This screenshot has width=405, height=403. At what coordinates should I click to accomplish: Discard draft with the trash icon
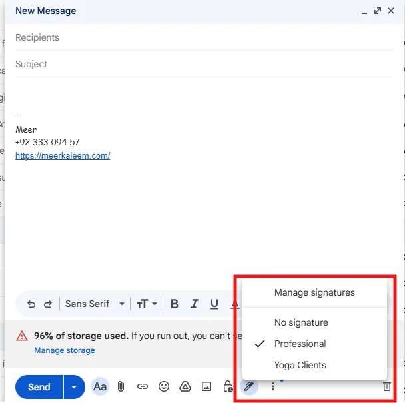pos(387,386)
